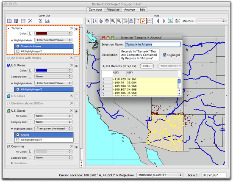The height and width of the screenshot is (182, 233).
Task: Toggle visibility of Countries layer
Action: click(x=76, y=147)
